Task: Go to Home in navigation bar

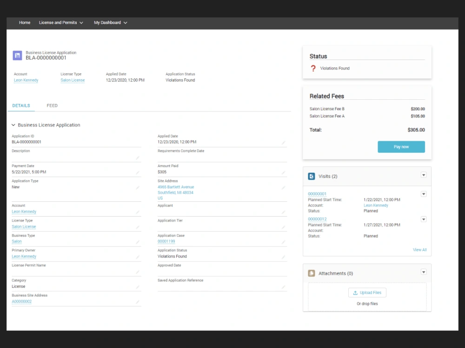Action: pos(25,23)
